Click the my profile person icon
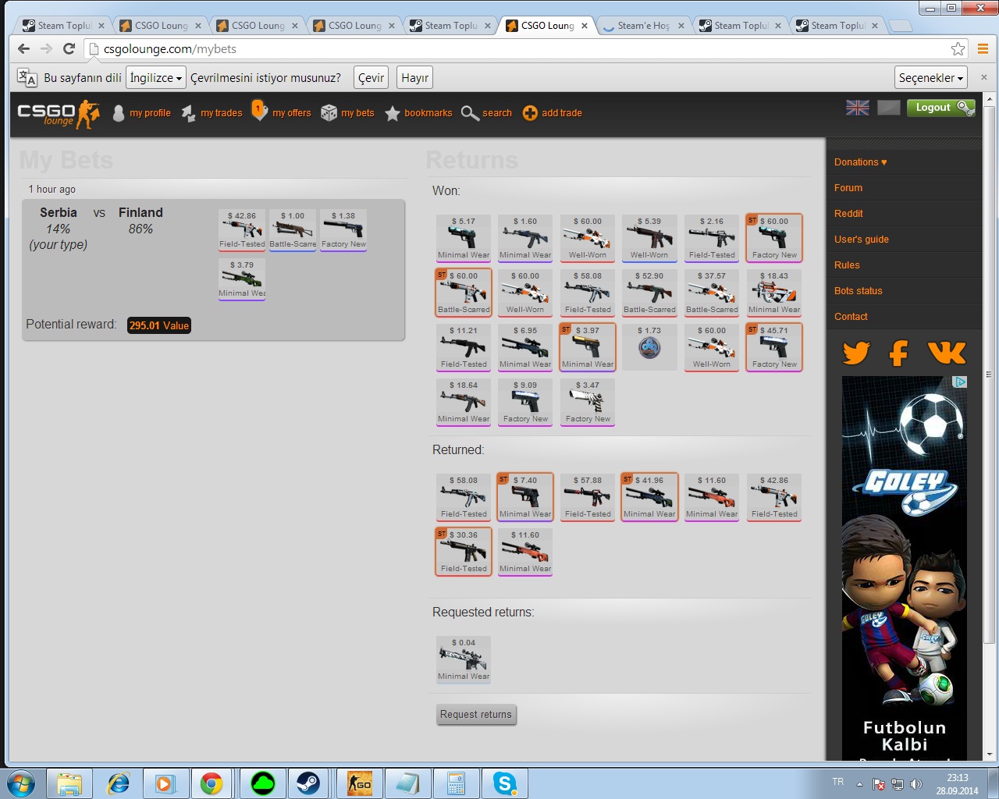Image resolution: width=999 pixels, height=799 pixels. point(119,113)
